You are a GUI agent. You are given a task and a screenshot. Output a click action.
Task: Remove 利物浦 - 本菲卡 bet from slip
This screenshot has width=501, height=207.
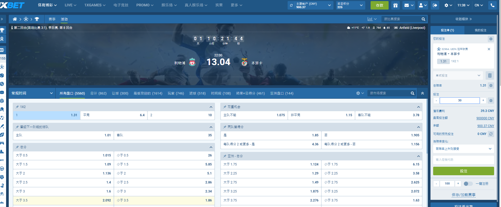489,49
